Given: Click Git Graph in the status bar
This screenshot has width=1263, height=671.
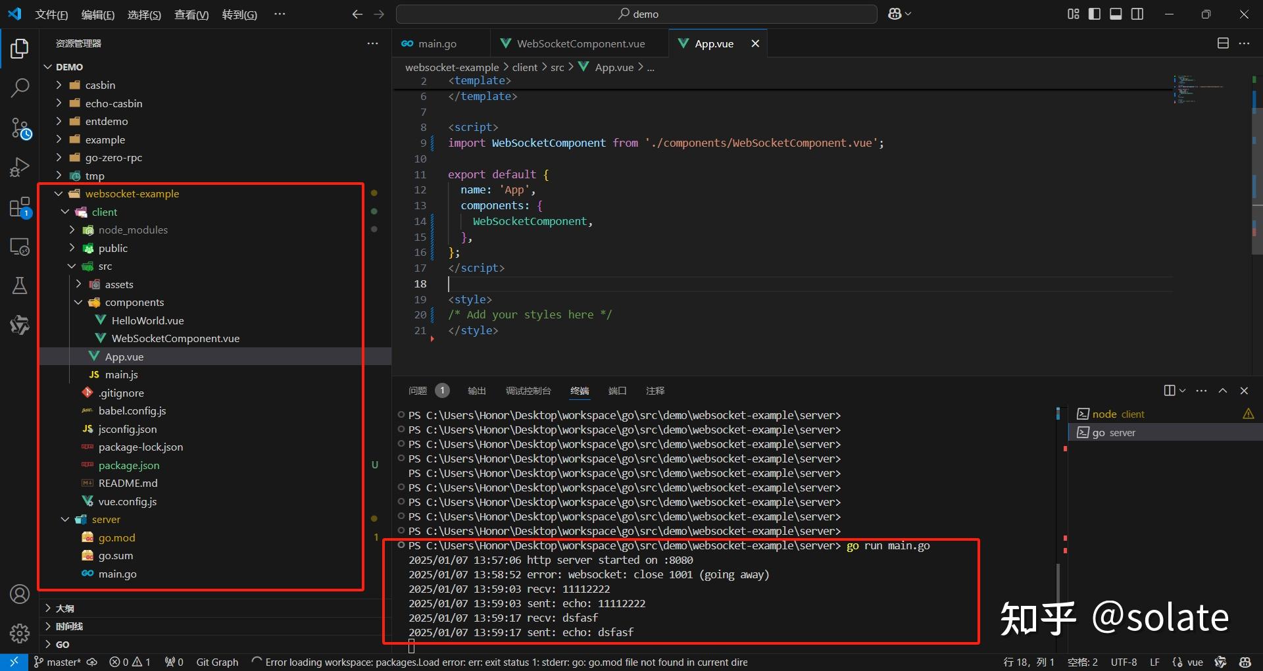Looking at the screenshot, I should point(217,662).
